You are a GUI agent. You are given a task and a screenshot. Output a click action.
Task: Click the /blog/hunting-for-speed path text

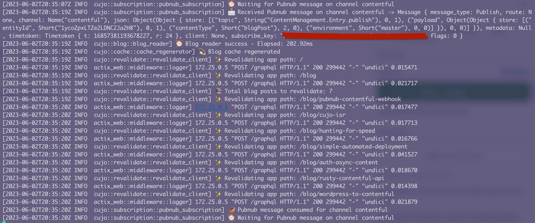click(x=337, y=131)
